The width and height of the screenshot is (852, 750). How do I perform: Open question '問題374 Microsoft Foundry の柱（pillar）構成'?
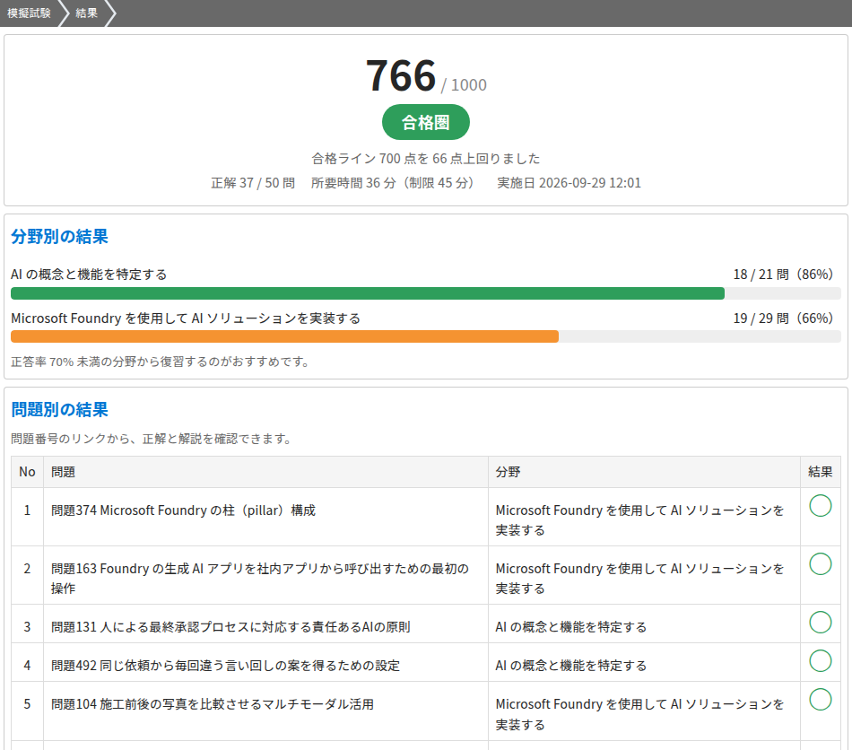[183, 510]
